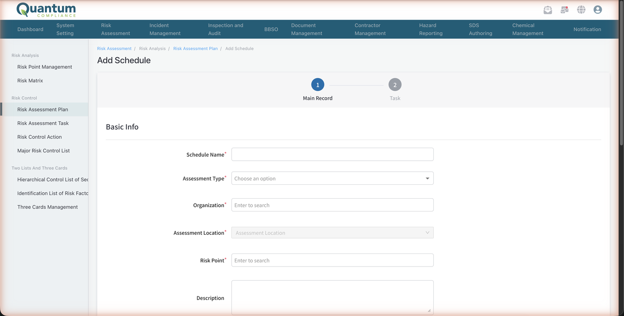Open Major Risk Control List
The image size is (624, 316).
[44, 151]
